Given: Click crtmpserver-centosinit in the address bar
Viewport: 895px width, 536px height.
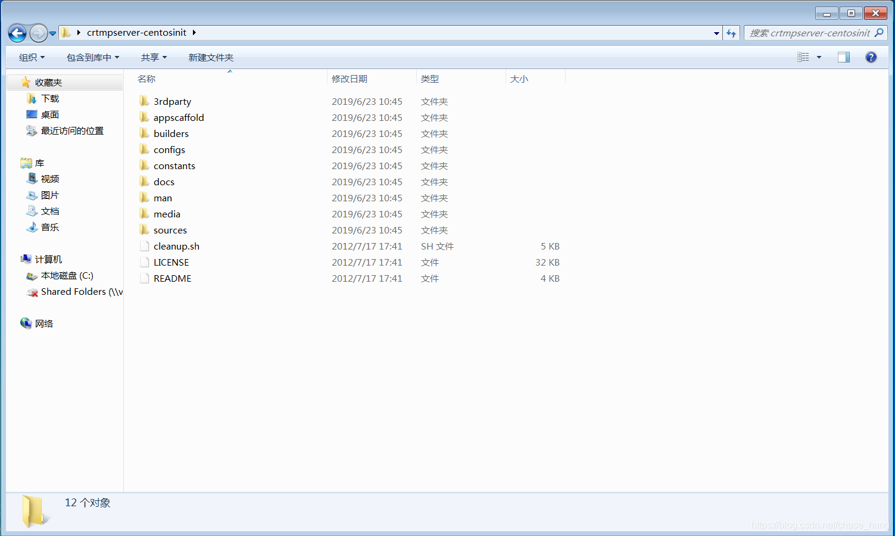Looking at the screenshot, I should point(136,33).
